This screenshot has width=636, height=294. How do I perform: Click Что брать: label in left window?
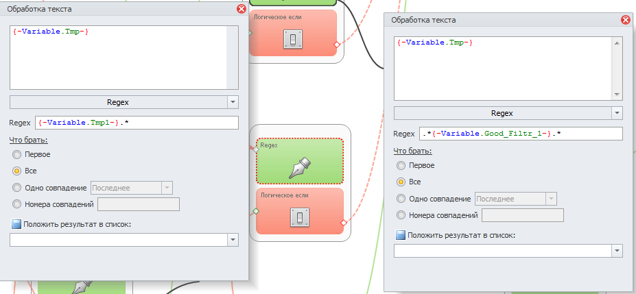(x=28, y=140)
